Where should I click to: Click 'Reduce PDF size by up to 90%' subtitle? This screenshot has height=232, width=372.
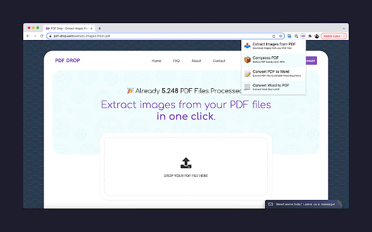[x=269, y=62]
